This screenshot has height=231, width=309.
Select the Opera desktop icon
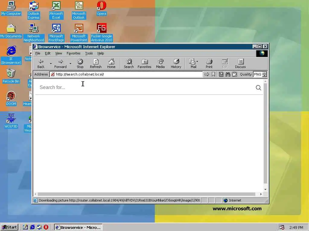click(101, 8)
